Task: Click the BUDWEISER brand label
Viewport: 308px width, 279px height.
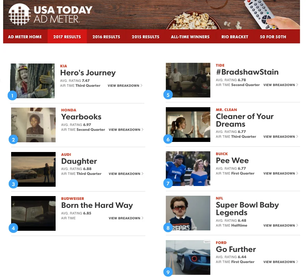Action: pyautogui.click(x=73, y=198)
